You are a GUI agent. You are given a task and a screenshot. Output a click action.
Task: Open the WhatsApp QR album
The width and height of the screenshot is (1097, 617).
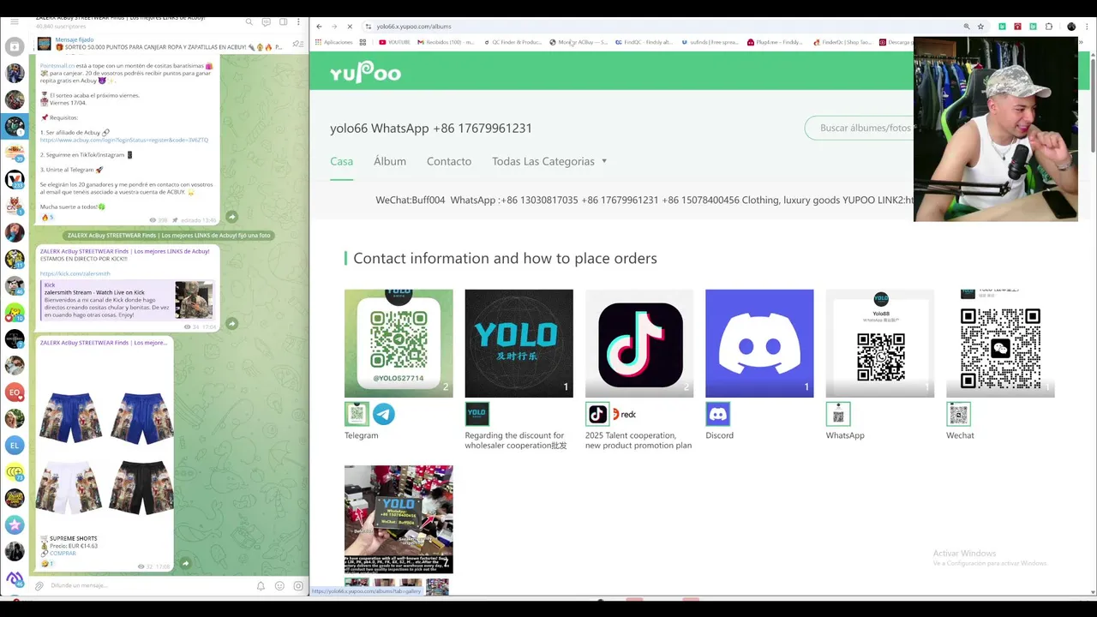pyautogui.click(x=880, y=343)
